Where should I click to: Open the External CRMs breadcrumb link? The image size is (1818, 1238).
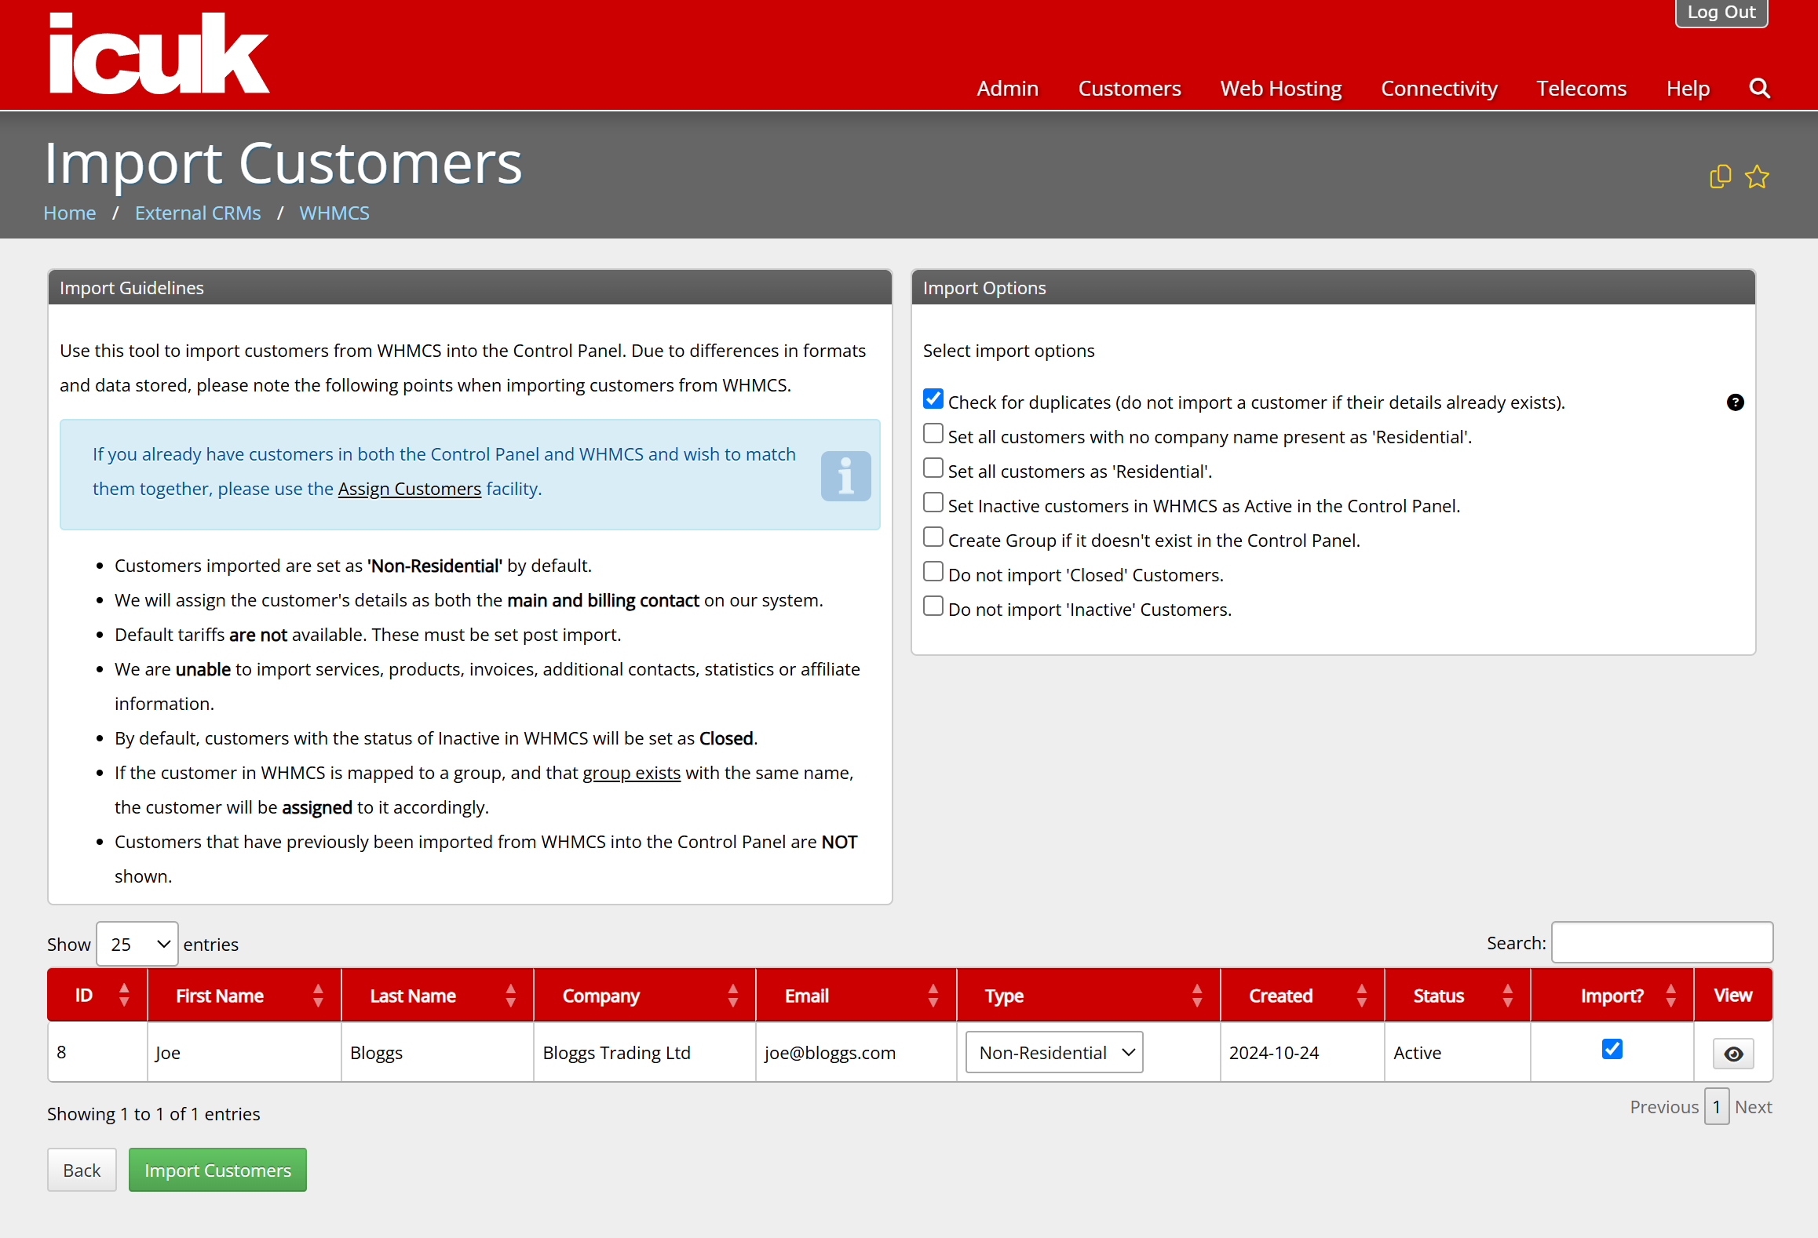point(198,213)
